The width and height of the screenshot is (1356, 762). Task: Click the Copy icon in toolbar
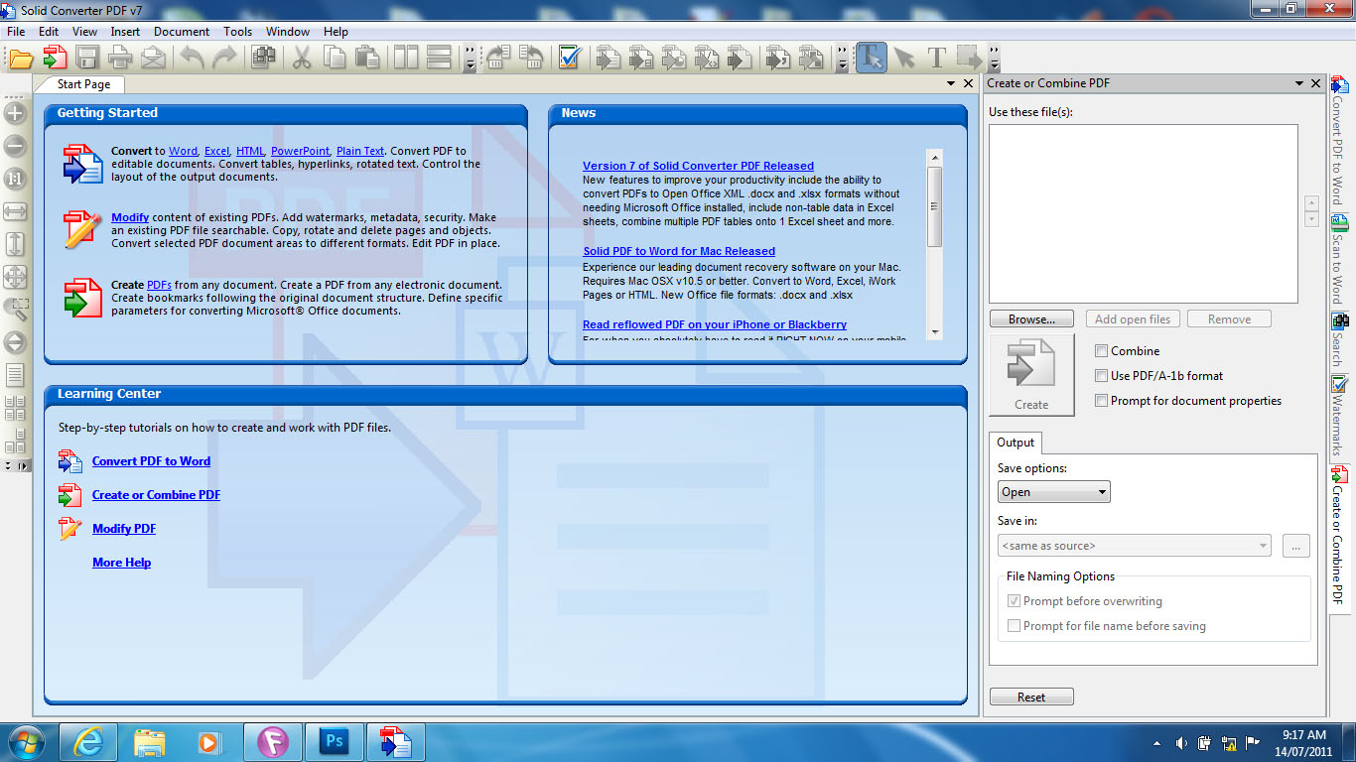(335, 58)
